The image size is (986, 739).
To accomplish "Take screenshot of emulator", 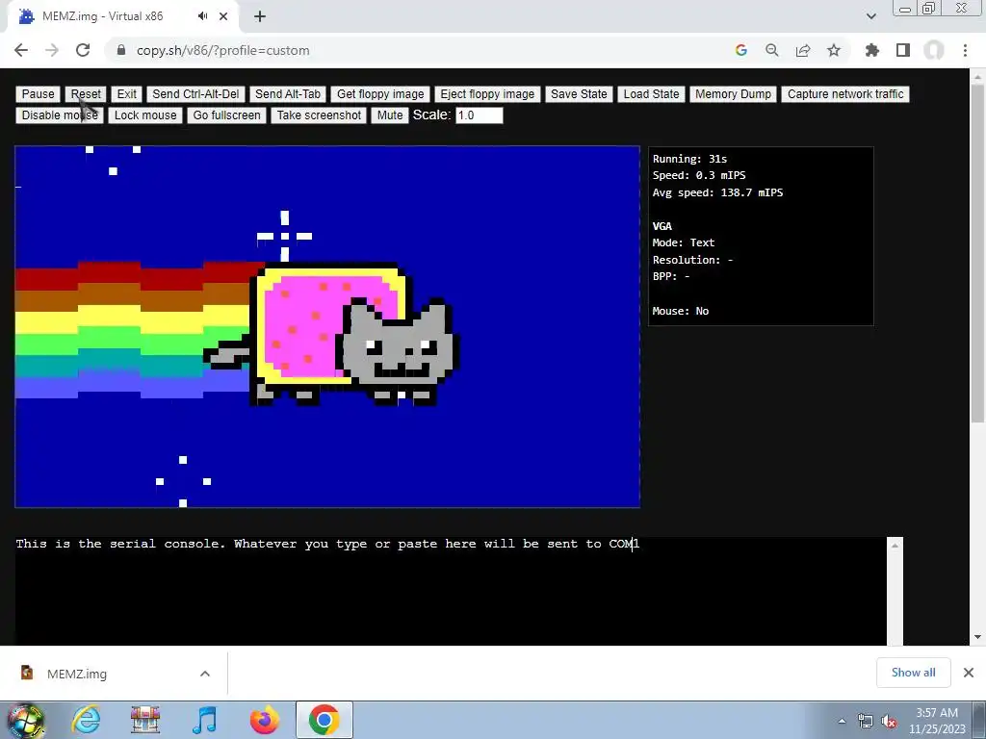I will pyautogui.click(x=319, y=115).
